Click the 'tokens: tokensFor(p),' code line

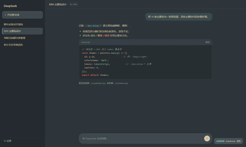pyautogui.click(x=97, y=64)
